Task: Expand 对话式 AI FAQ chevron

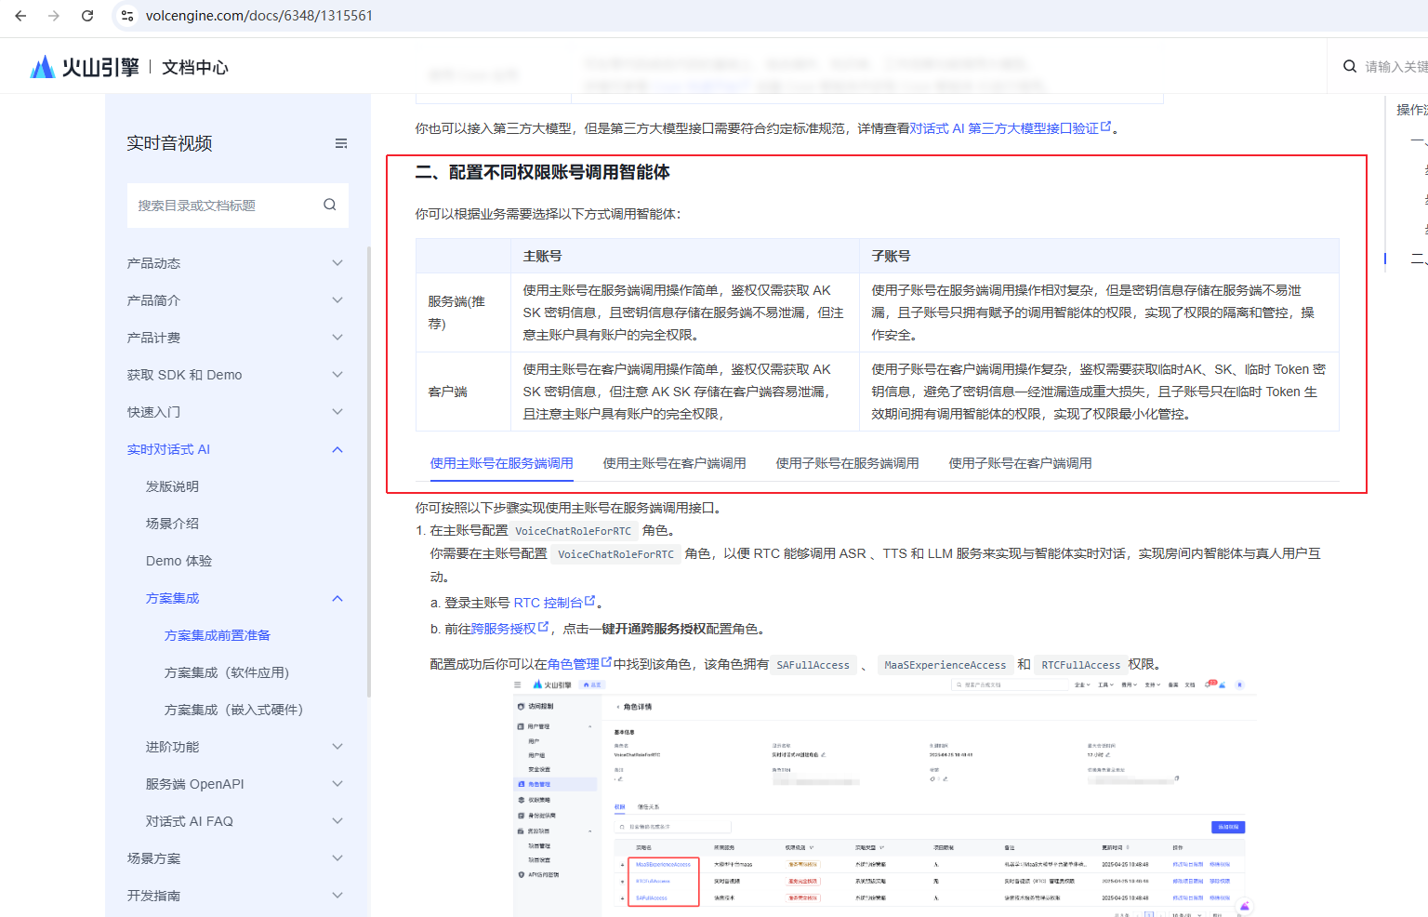Action: coord(337,821)
